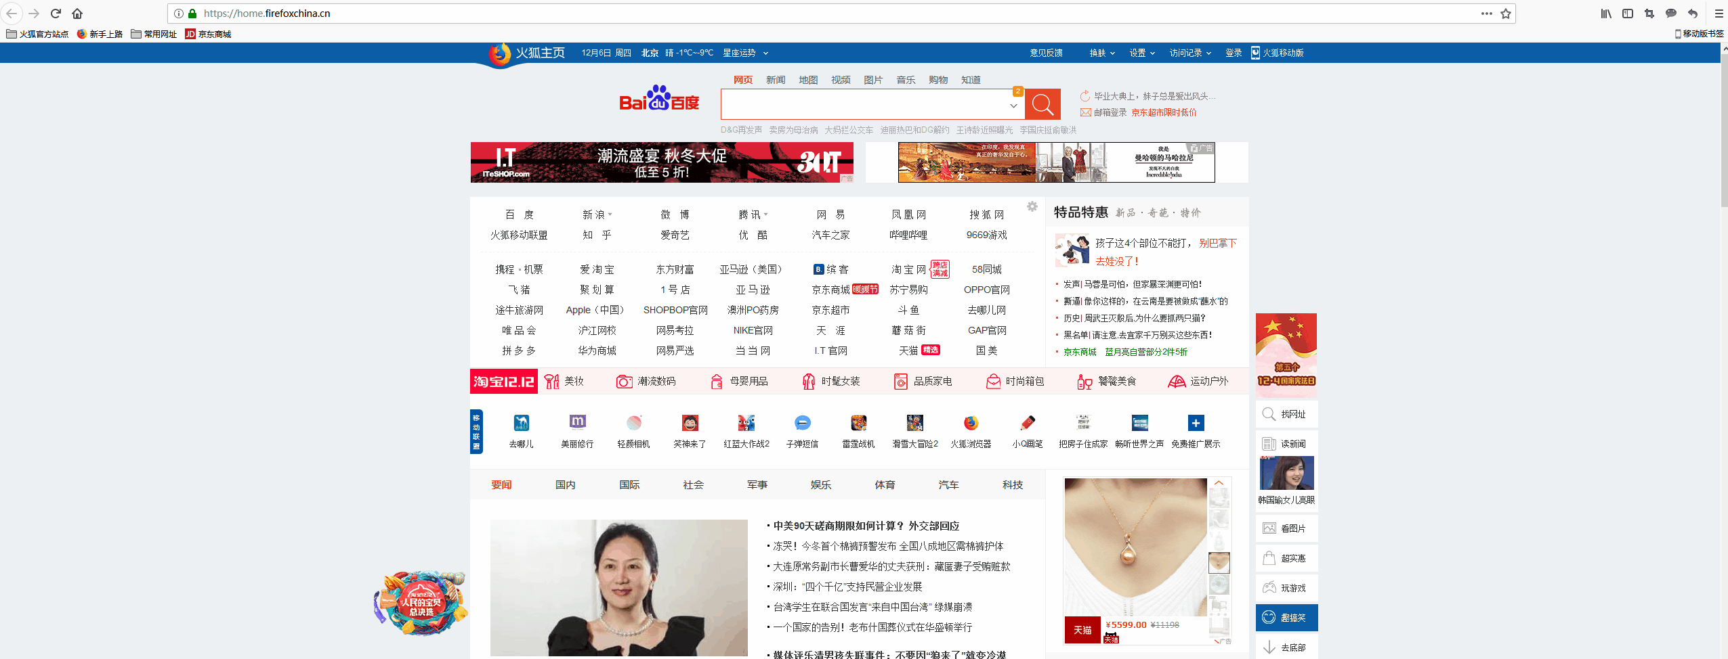Screen dimensions: 1728x659
Task: Bookmark this page with the star icon
Action: (x=1505, y=14)
